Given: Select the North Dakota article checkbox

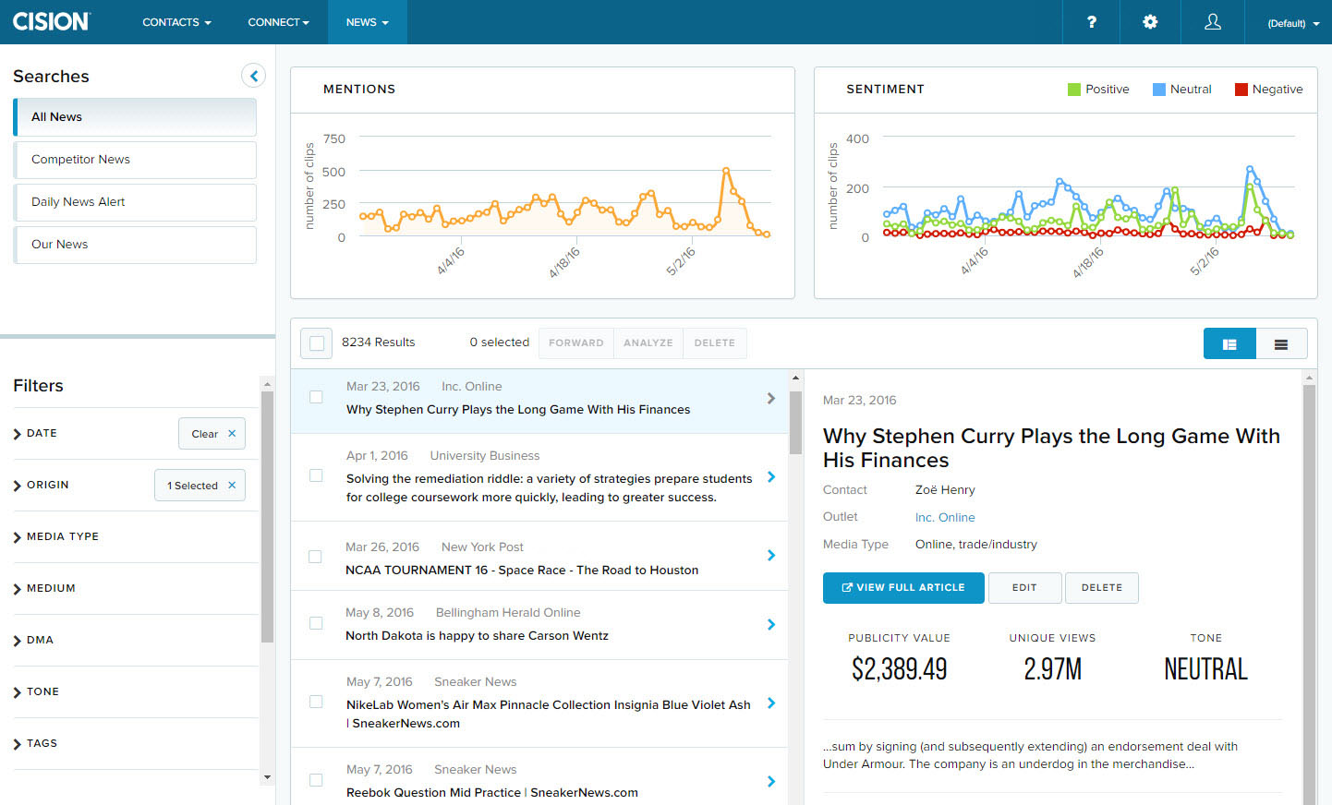Looking at the screenshot, I should (316, 623).
